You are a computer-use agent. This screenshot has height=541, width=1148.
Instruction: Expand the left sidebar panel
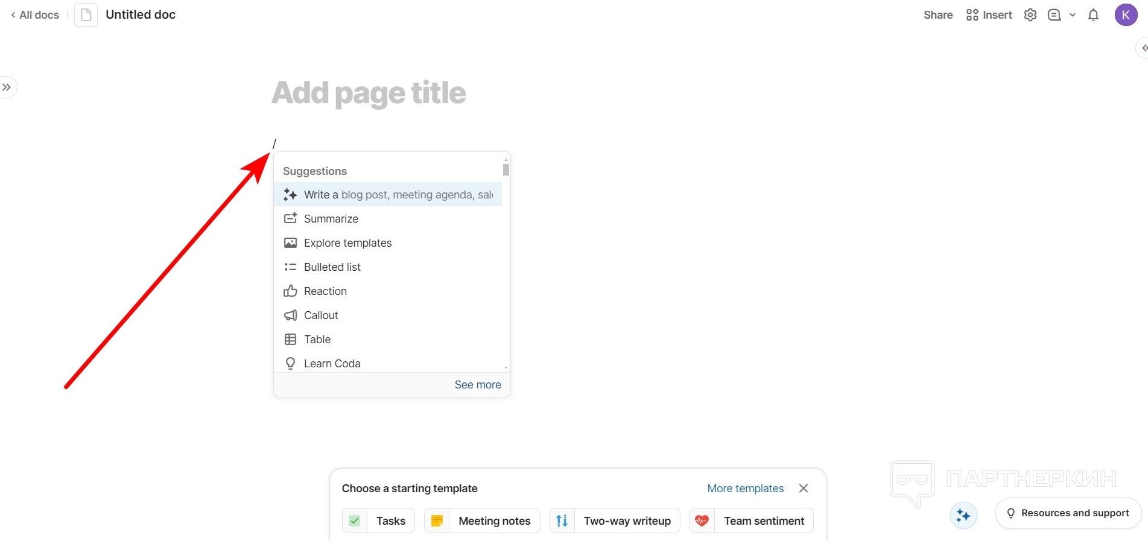[x=7, y=87]
